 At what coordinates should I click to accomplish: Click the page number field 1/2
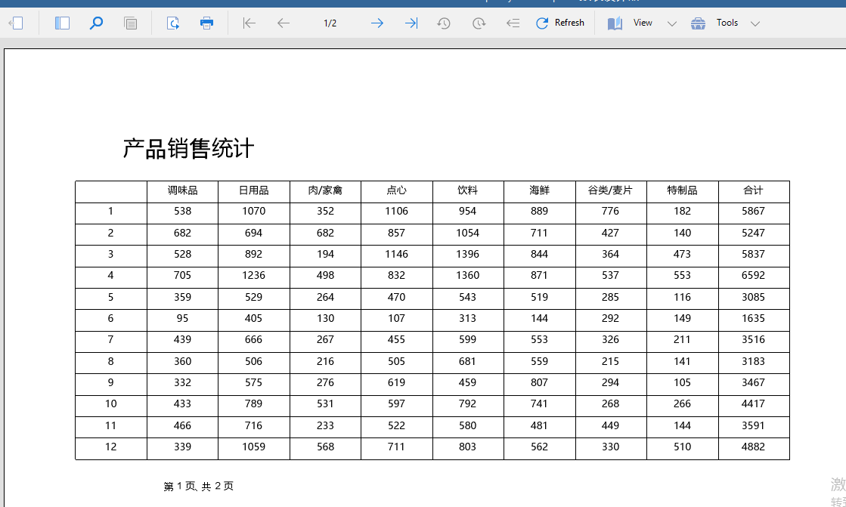point(330,23)
